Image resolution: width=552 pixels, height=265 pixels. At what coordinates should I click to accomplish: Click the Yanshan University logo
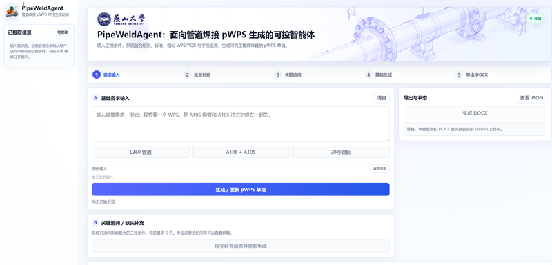pos(121,19)
